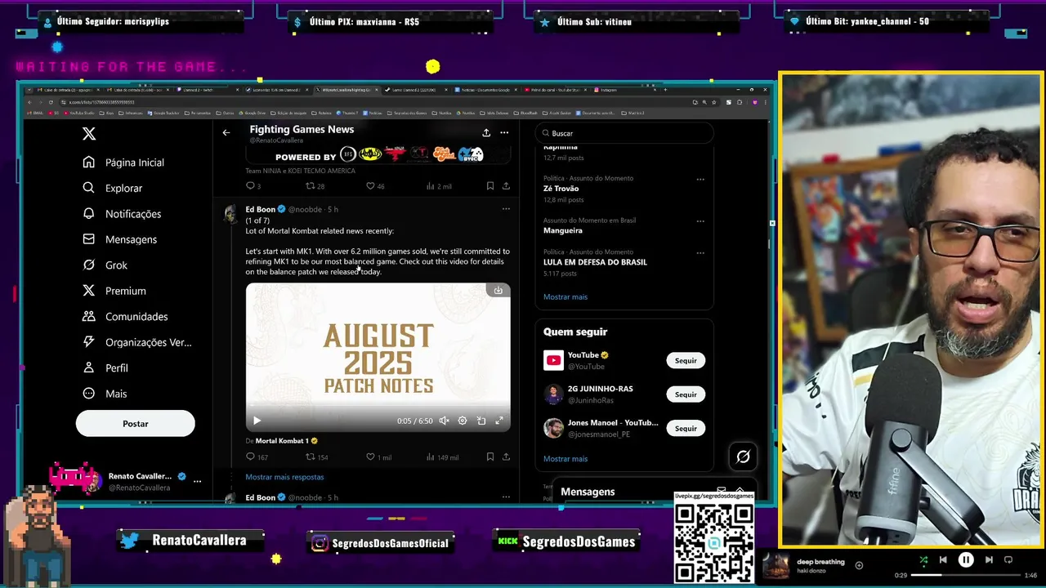
Task: Open options for the Zé Trovão trend
Action: click(x=700, y=179)
